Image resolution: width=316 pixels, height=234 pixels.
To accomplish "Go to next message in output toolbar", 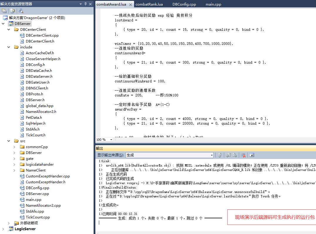I will pyautogui.click(x=235, y=155).
